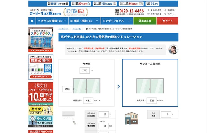207x133 pixels.
Task: Click the height field showing 1800
Action: tap(67, 89)
